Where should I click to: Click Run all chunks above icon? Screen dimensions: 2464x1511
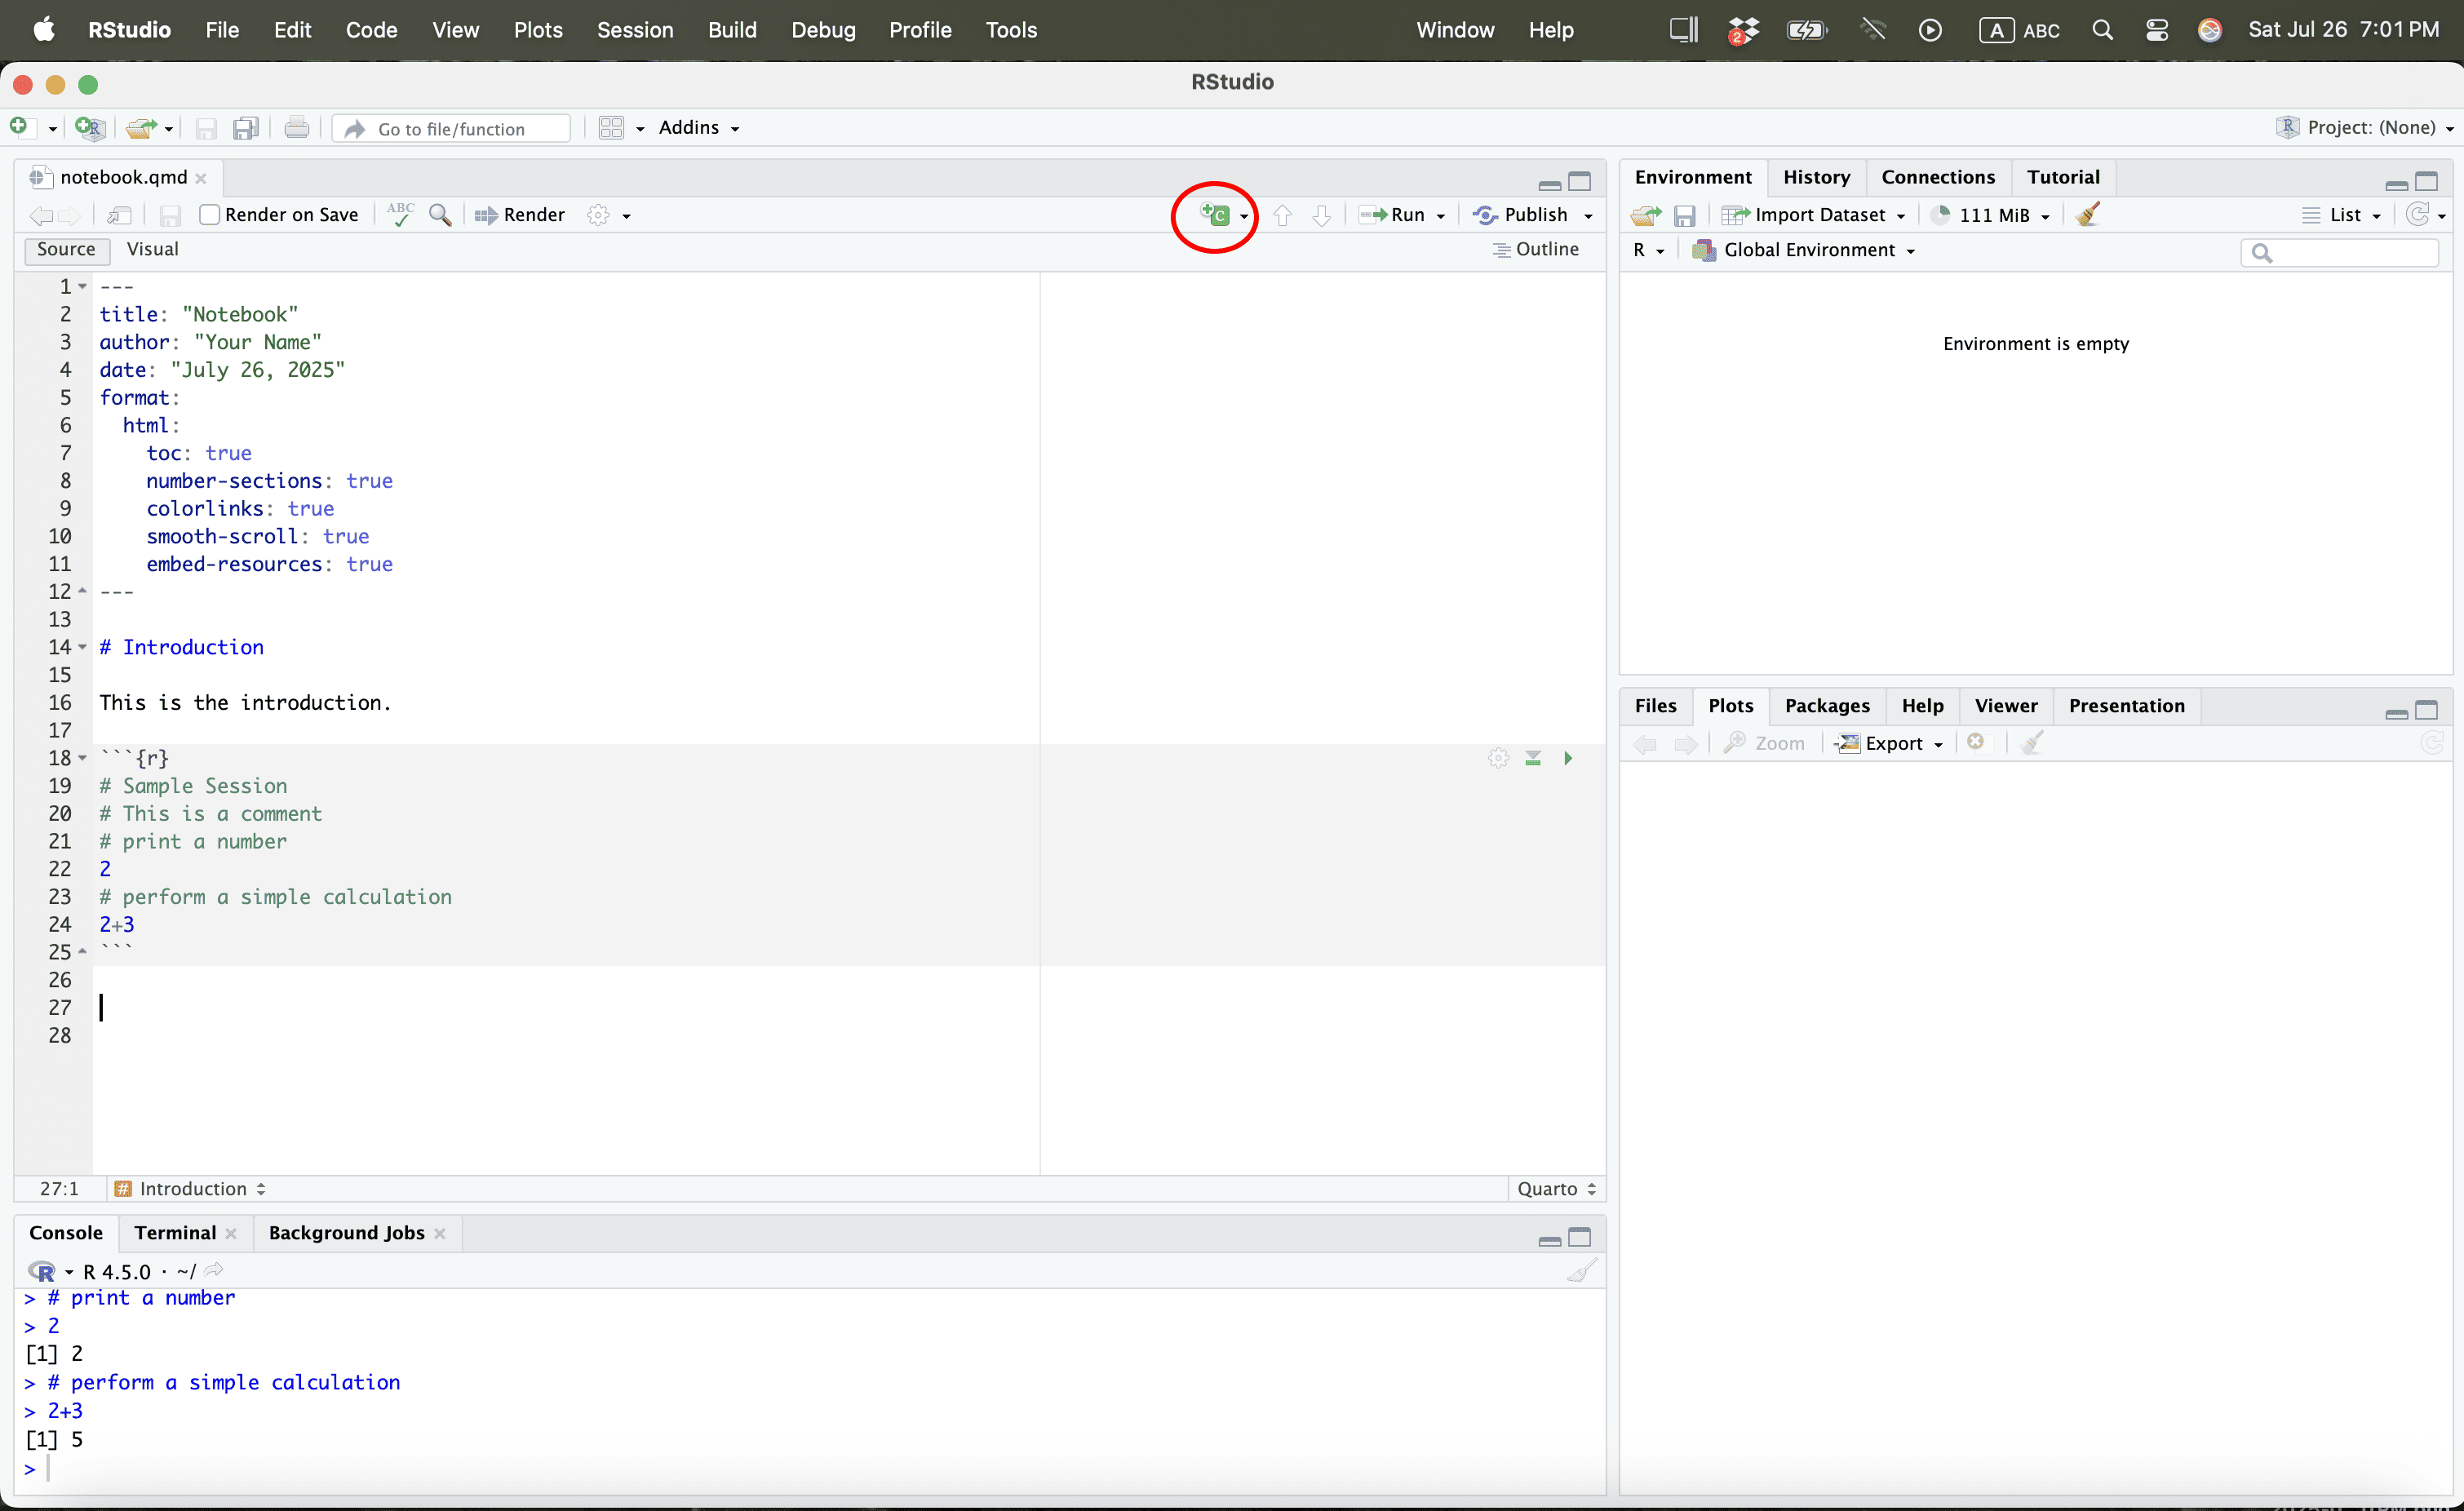coord(1533,759)
